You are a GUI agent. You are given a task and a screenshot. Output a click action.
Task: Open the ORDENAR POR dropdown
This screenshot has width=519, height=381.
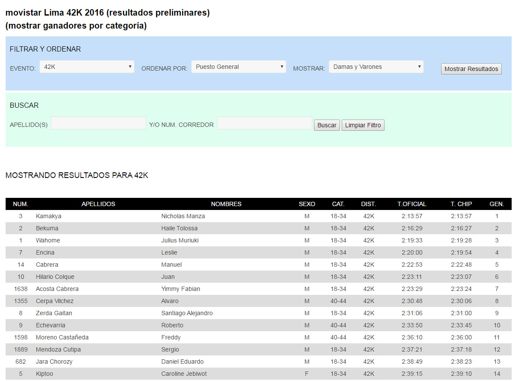(239, 67)
